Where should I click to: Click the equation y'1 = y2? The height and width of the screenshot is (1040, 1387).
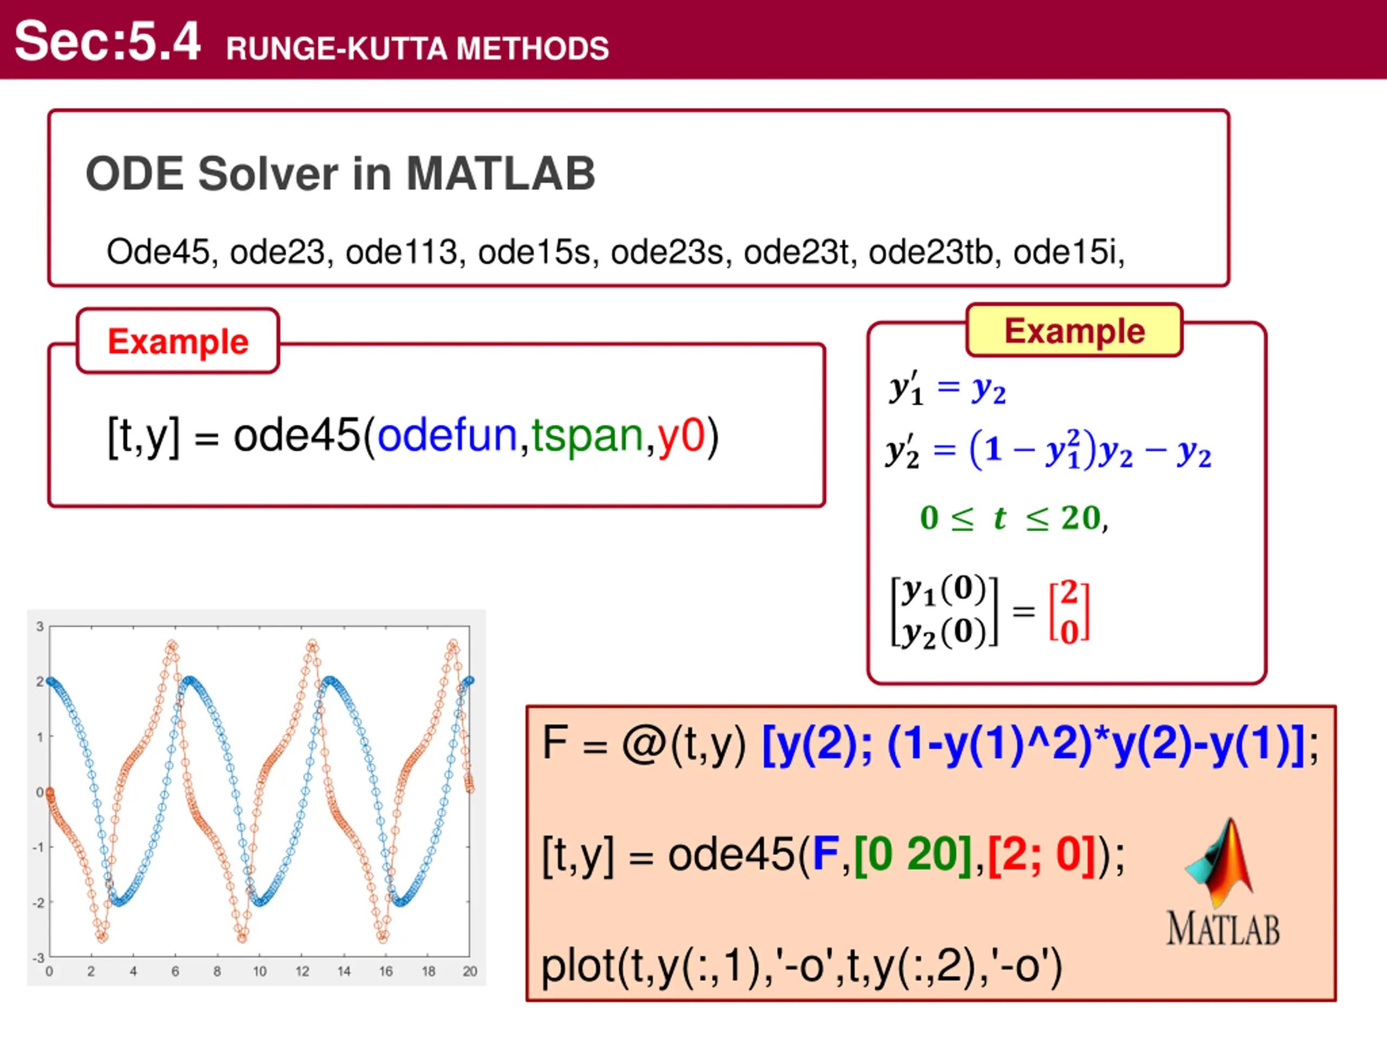coord(948,389)
